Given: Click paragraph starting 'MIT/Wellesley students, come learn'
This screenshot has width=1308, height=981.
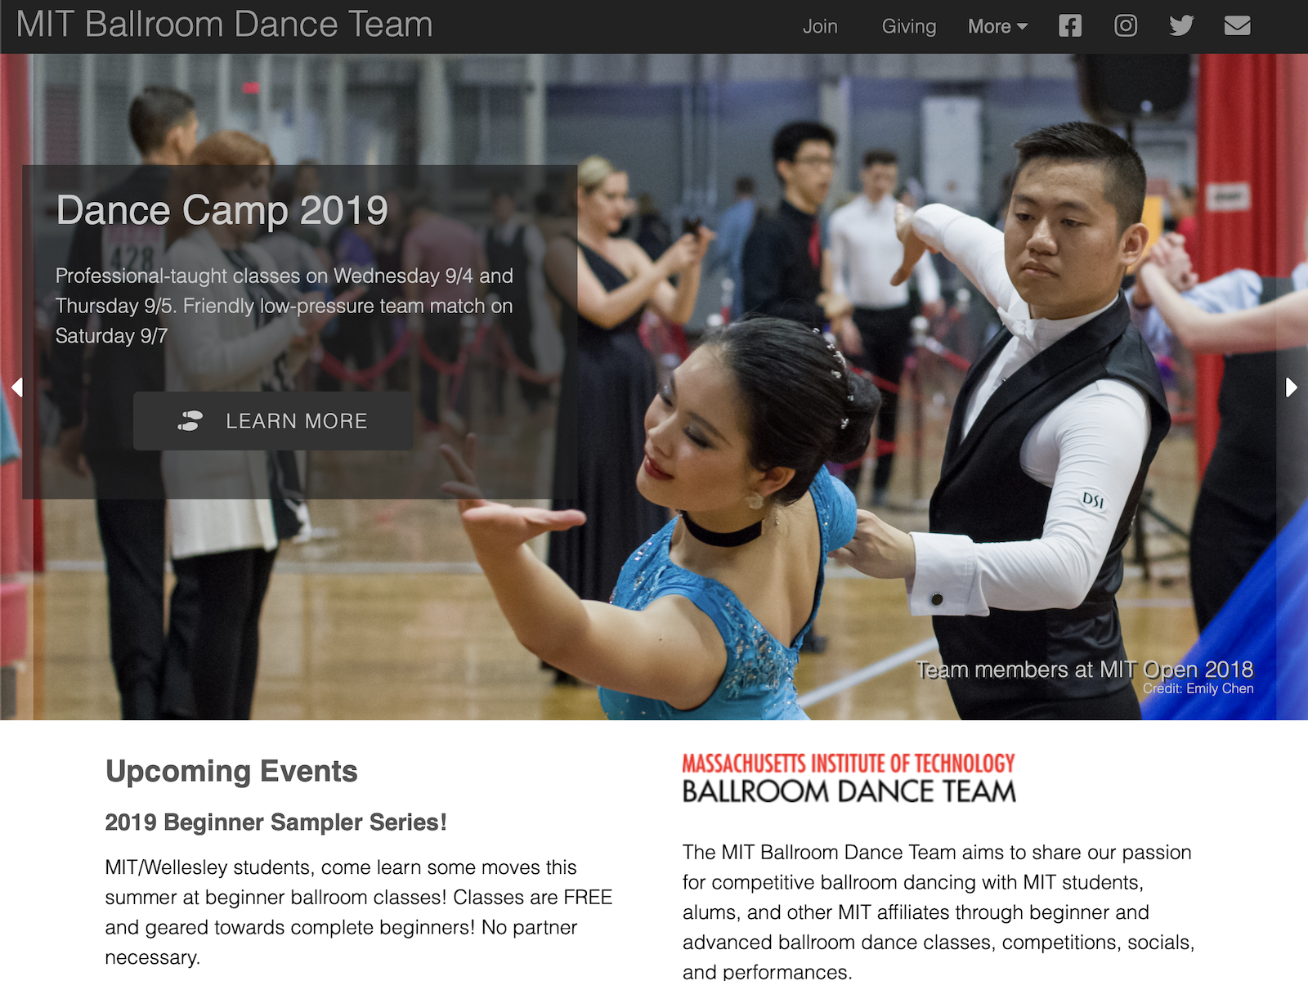Looking at the screenshot, I should pos(358,912).
